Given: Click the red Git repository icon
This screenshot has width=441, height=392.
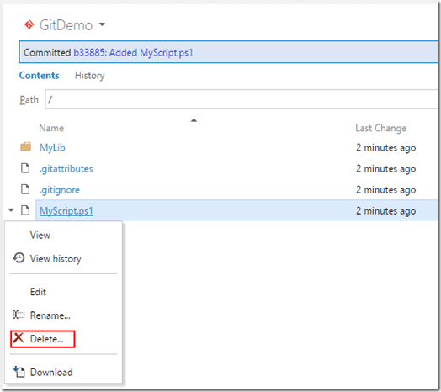Looking at the screenshot, I should pos(29,24).
